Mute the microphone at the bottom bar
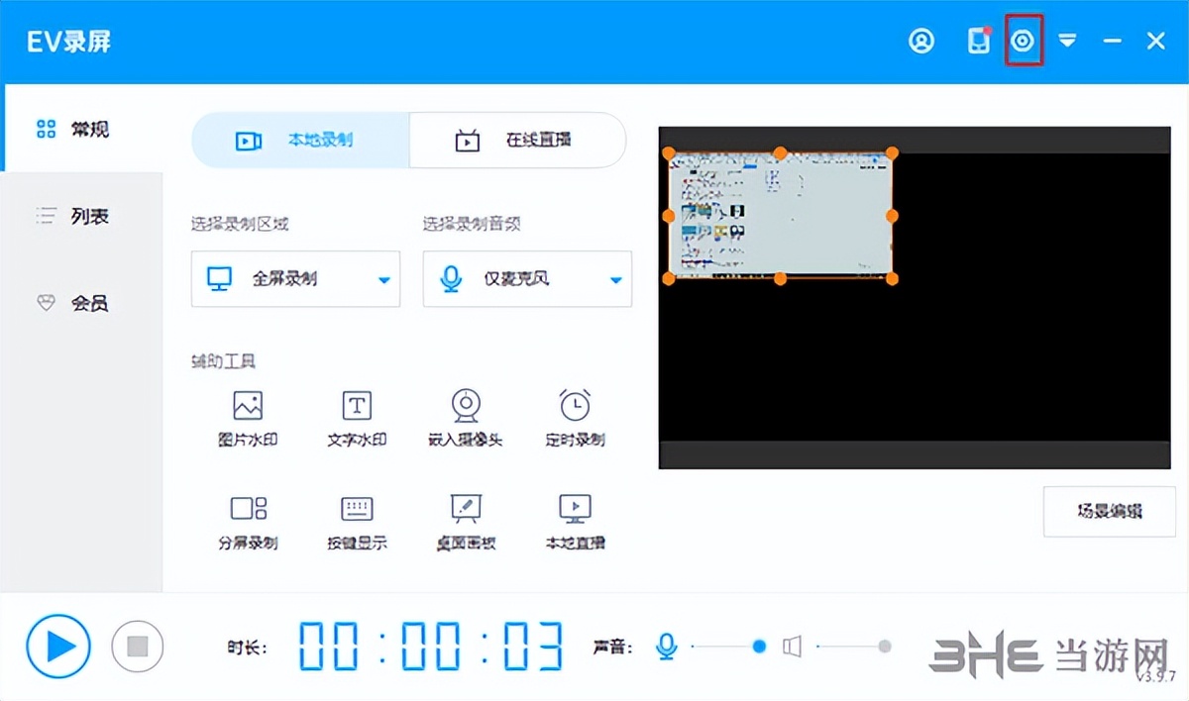1189x701 pixels. point(666,646)
